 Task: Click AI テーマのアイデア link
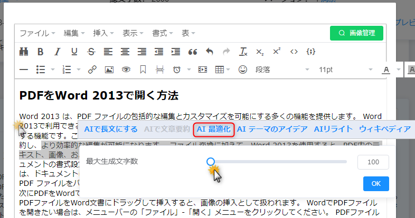coord(272,129)
